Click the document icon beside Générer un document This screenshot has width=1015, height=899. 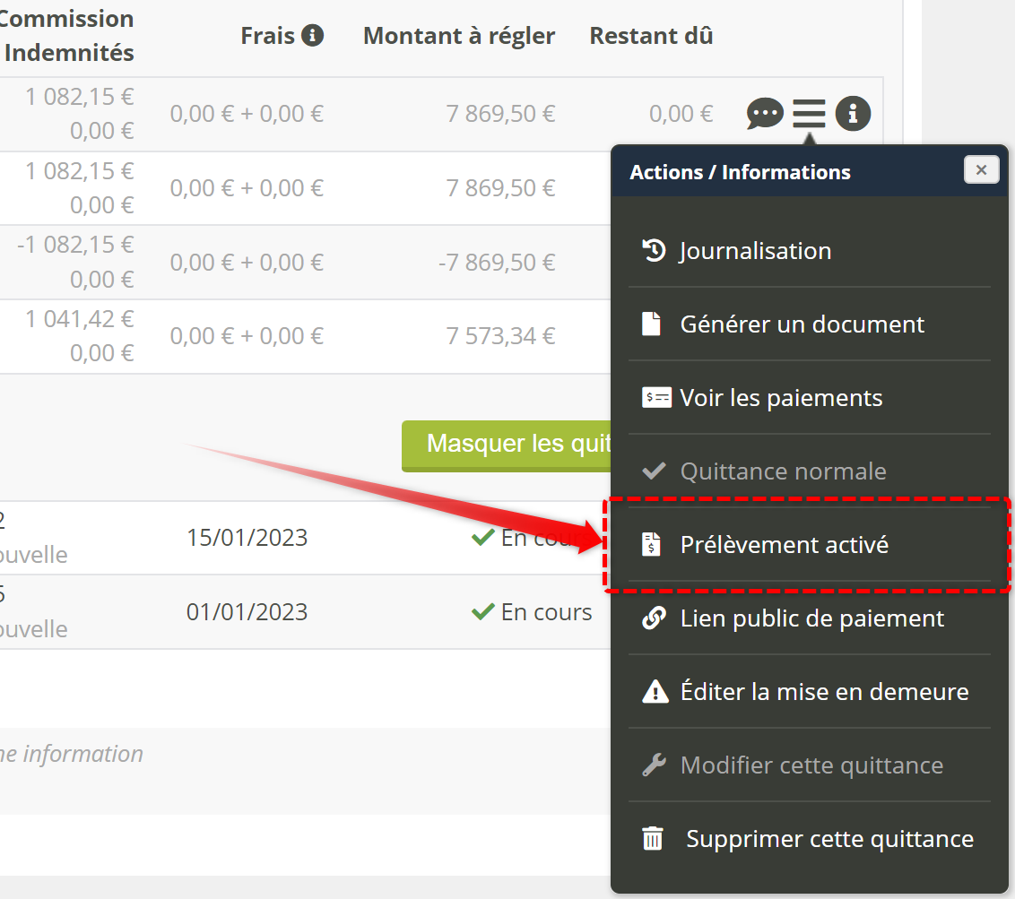pos(653,324)
